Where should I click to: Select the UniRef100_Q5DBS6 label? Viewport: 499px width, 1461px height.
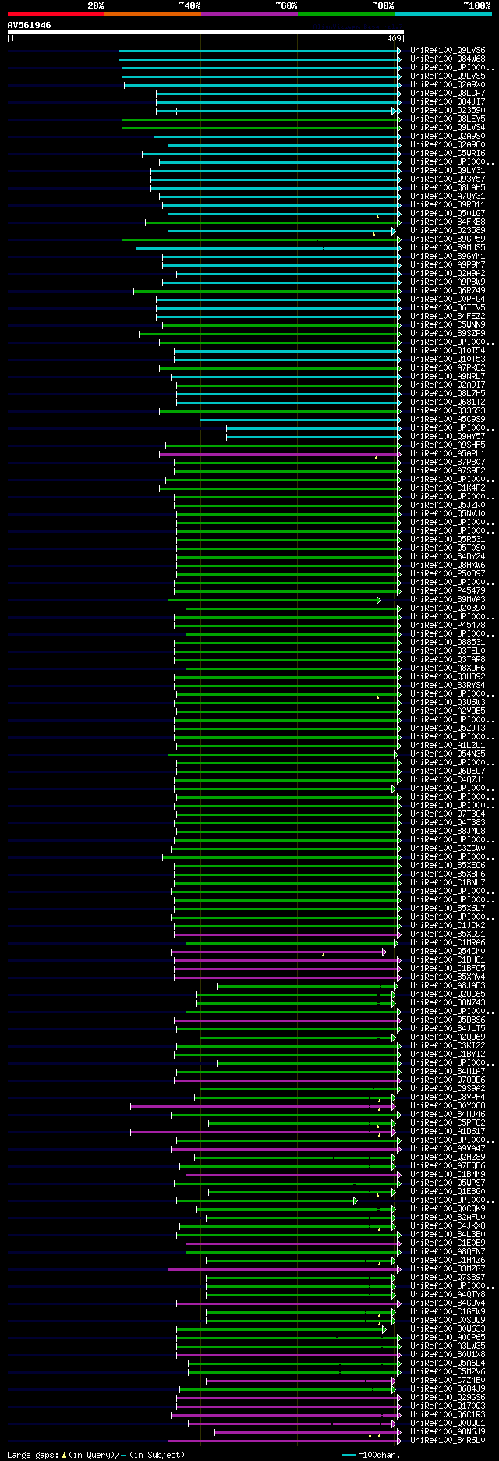pyautogui.click(x=448, y=1020)
